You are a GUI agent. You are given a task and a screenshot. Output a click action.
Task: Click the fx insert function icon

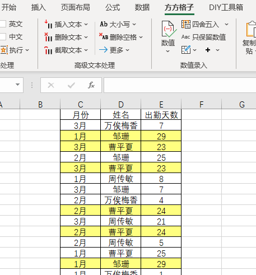pyautogui.click(x=91, y=85)
